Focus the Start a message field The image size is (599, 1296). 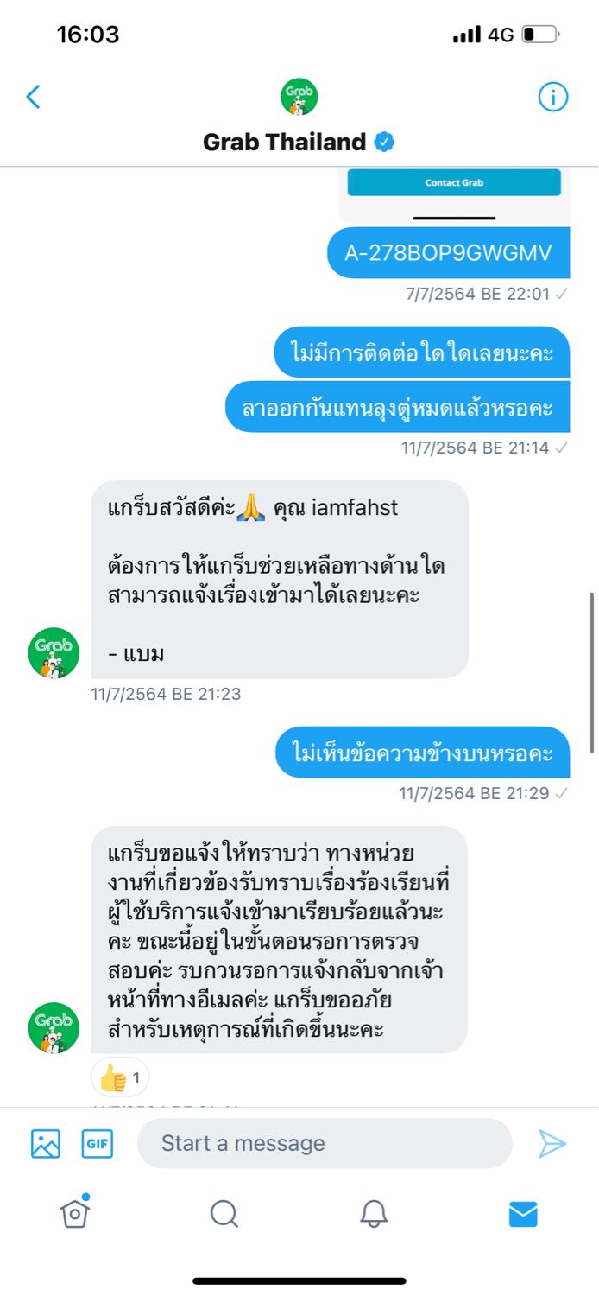(325, 1143)
